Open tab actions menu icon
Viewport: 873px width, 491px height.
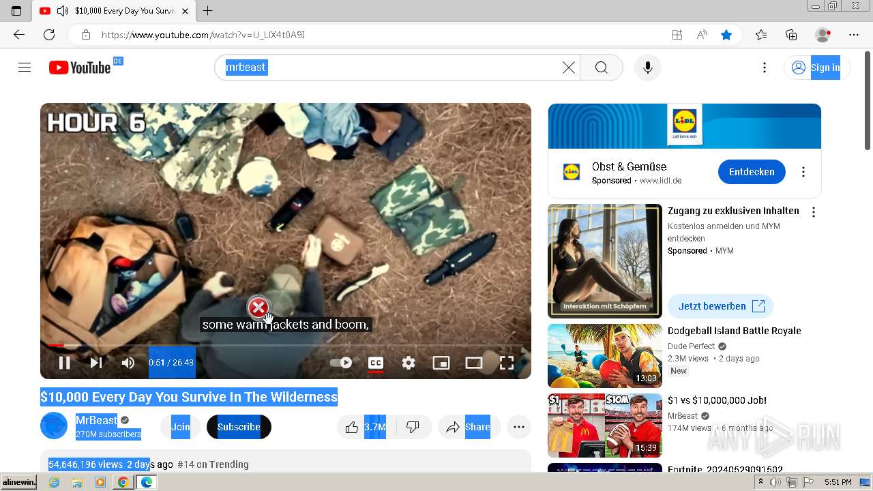click(16, 11)
